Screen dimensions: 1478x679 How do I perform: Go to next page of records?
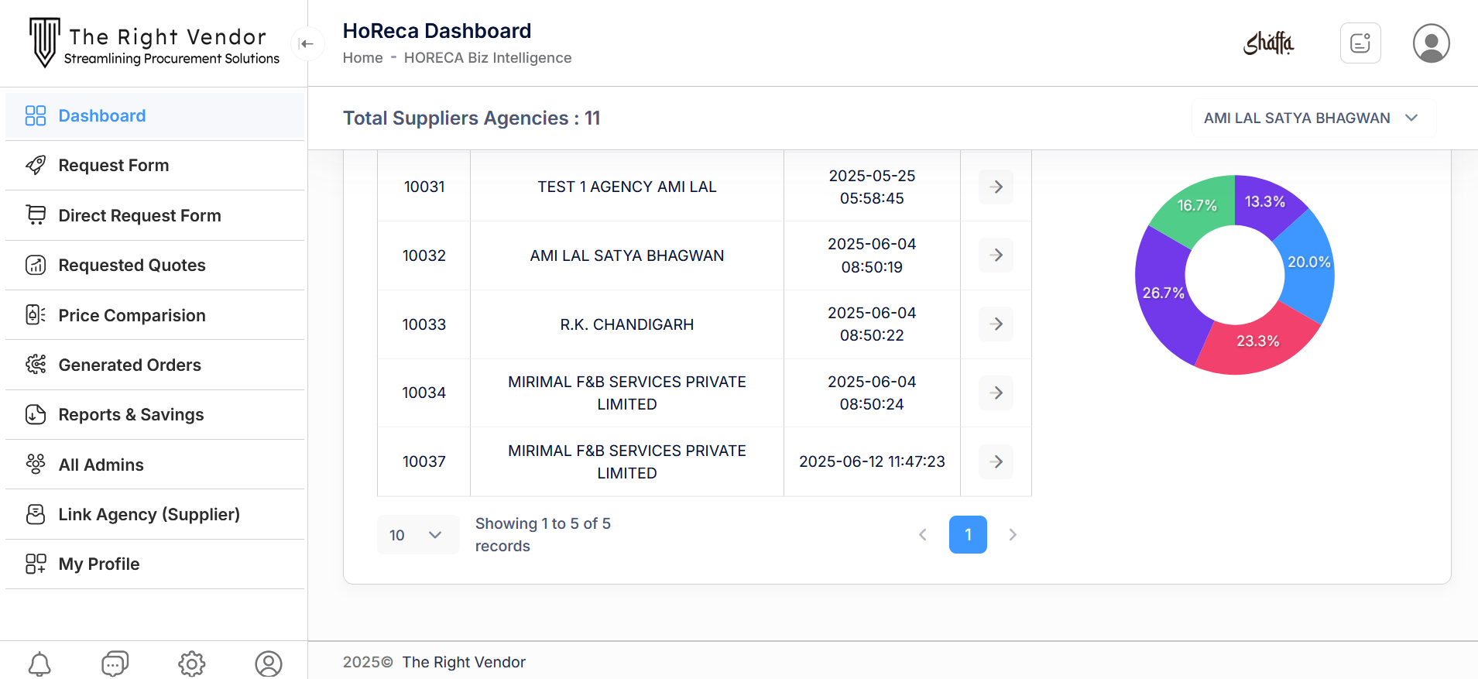(x=1013, y=535)
